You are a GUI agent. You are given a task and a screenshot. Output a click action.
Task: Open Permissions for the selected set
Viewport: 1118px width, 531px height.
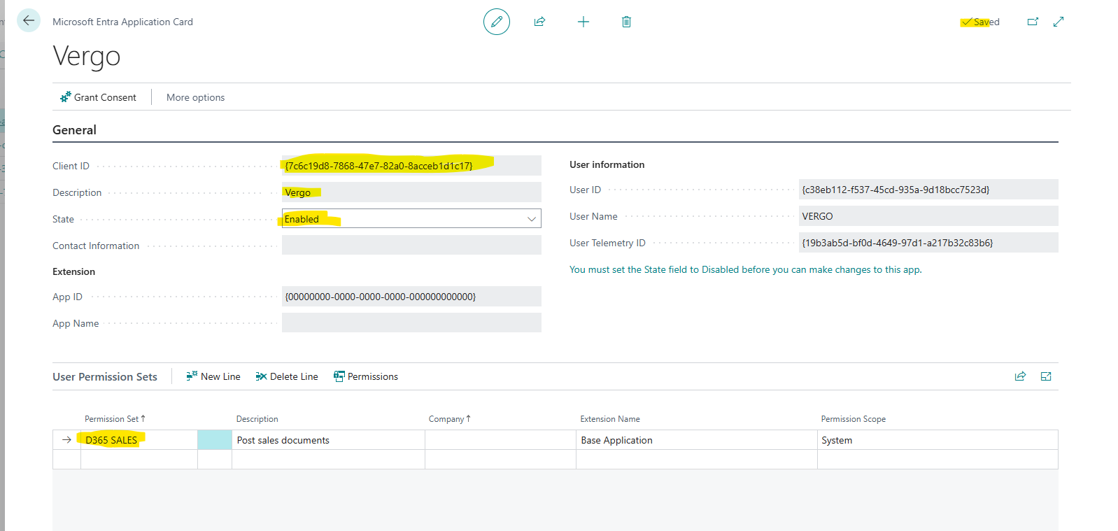pos(366,376)
